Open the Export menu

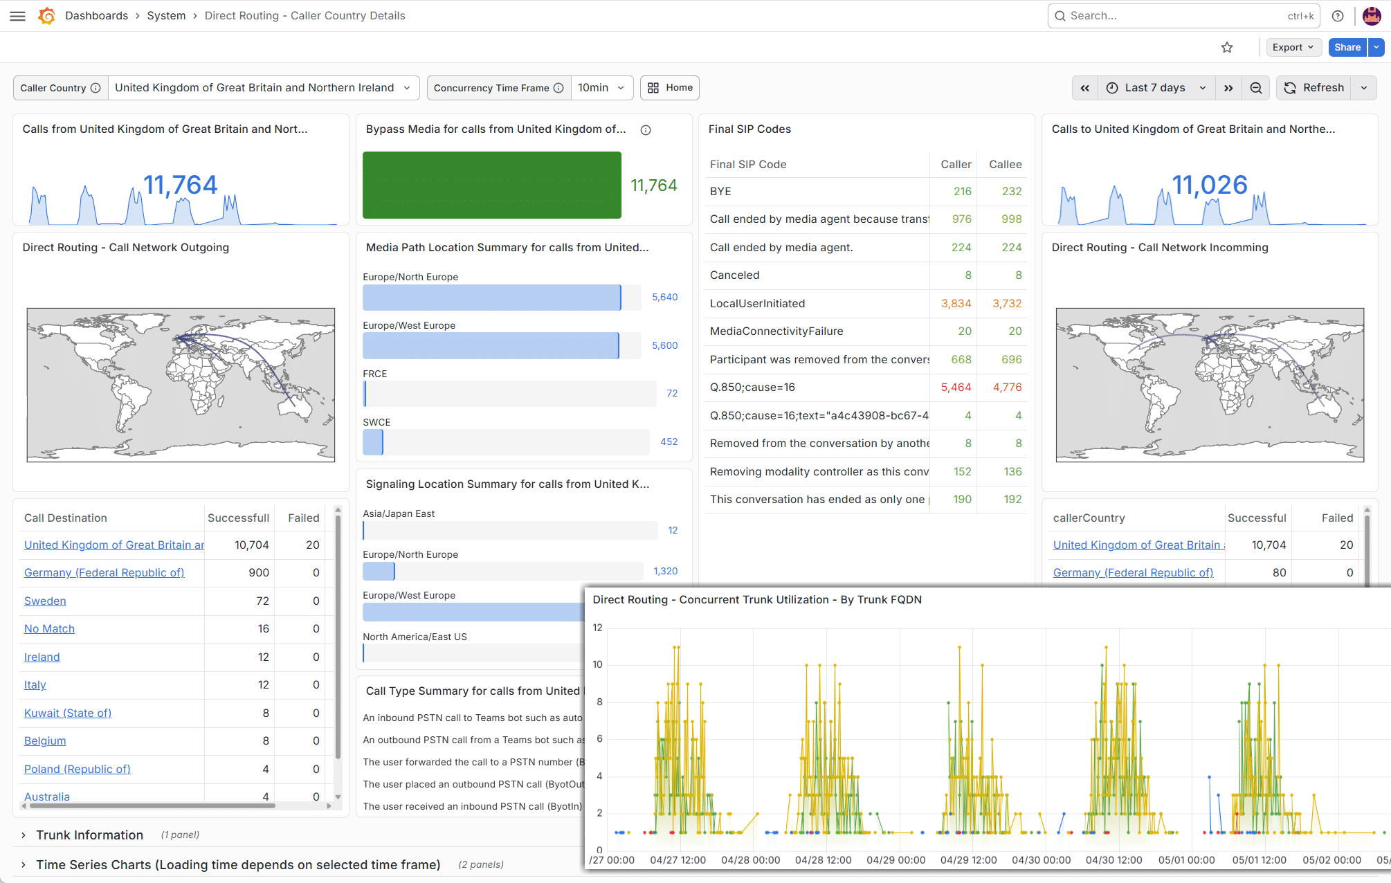[x=1293, y=47]
